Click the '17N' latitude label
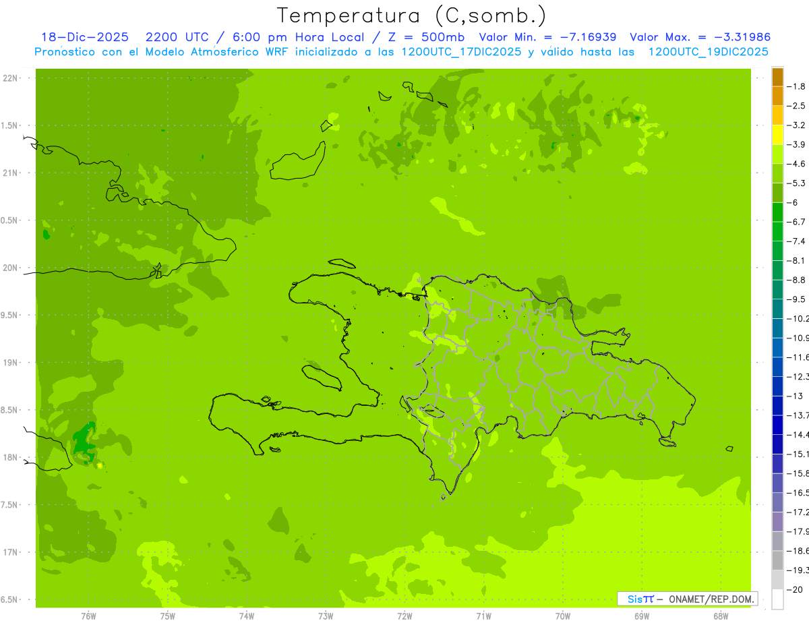The height and width of the screenshot is (625, 809). (10, 552)
